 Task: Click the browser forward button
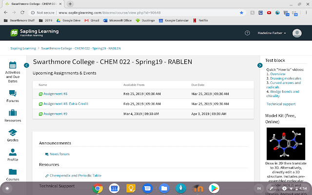coord(14,13)
